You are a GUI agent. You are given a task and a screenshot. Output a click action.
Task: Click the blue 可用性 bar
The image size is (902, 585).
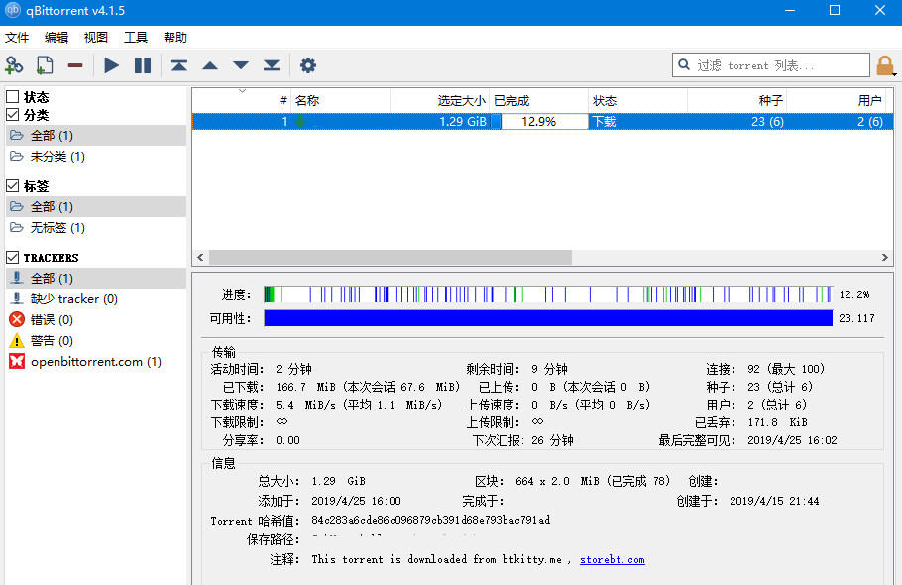point(548,318)
